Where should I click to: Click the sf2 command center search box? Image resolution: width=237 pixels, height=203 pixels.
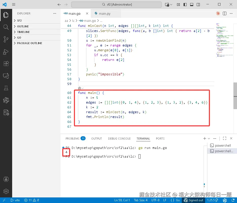click(116, 5)
